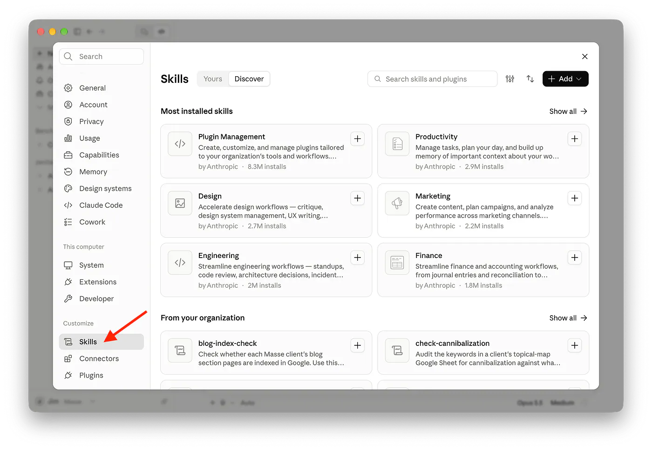View the Usage section
652x450 pixels.
tap(102, 138)
